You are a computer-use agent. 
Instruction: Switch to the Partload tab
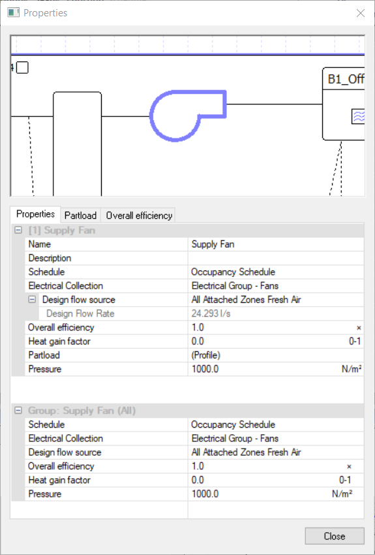pos(81,215)
